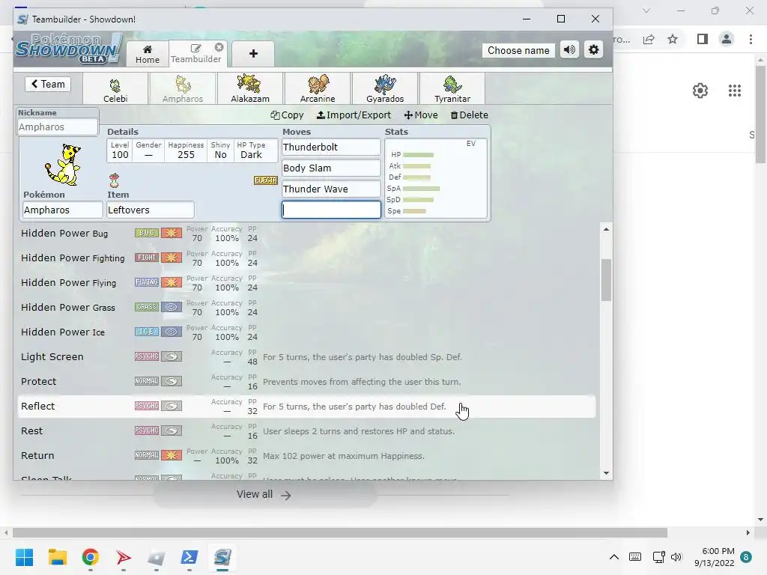Open Level details showing 100
767x575 pixels.
pyautogui.click(x=120, y=150)
